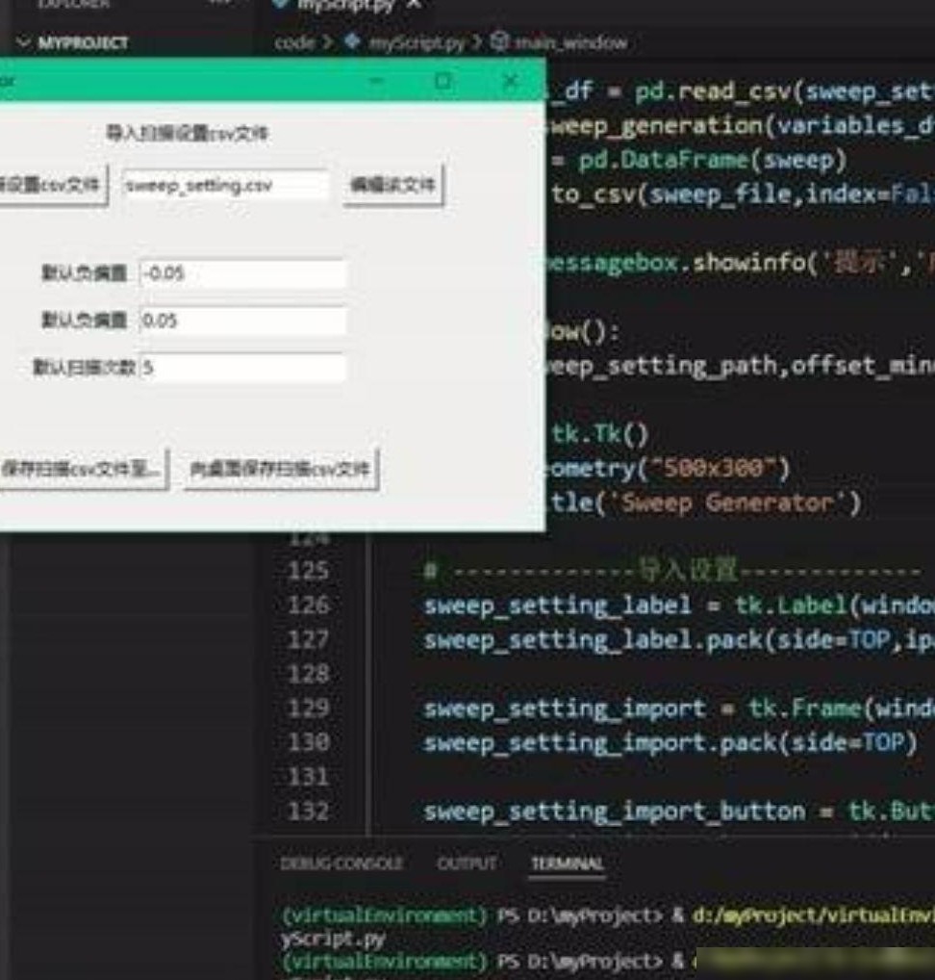This screenshot has height=980, width=935.
Task: Click the 设置csv文件 import button
Action: click(53, 185)
